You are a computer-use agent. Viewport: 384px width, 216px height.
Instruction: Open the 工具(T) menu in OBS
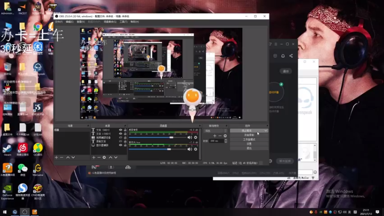(123, 22)
